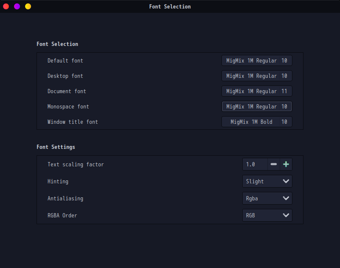
Task: Decrease text scaling with minus icon
Action: click(x=274, y=164)
